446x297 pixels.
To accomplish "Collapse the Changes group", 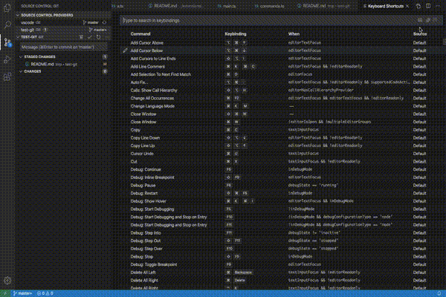I will [x=64, y=71].
